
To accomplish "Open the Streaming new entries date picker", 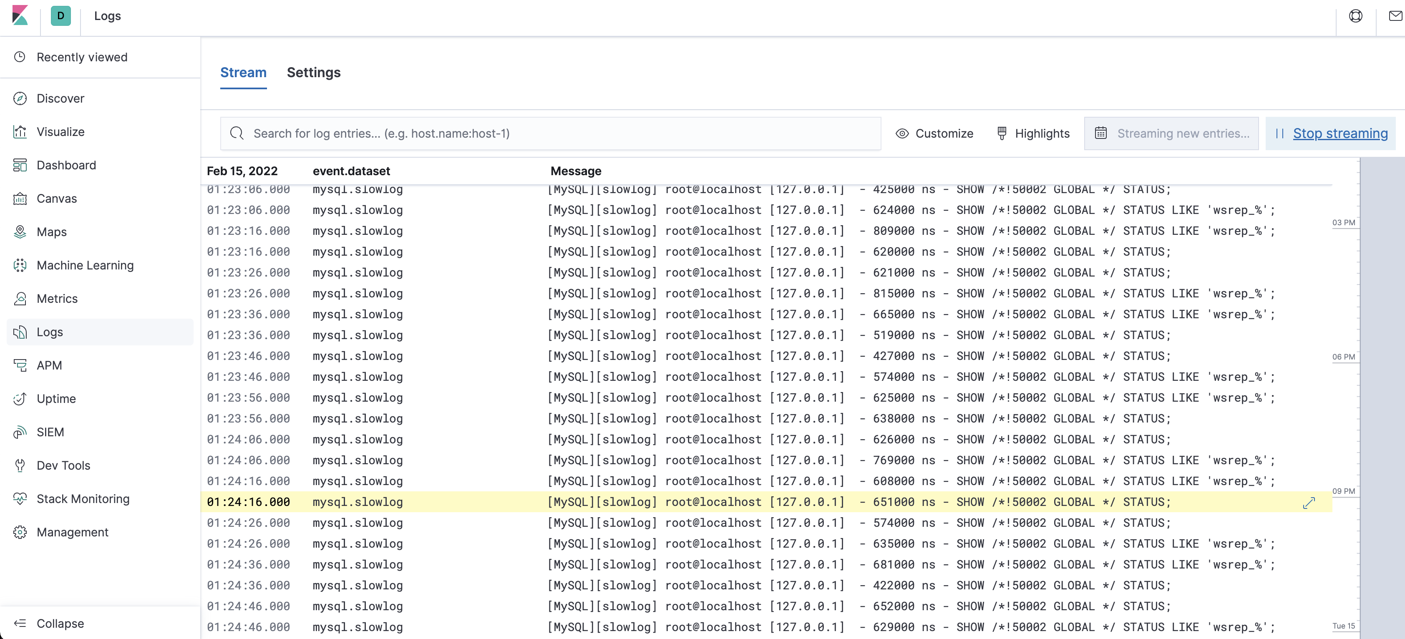I will [1171, 133].
